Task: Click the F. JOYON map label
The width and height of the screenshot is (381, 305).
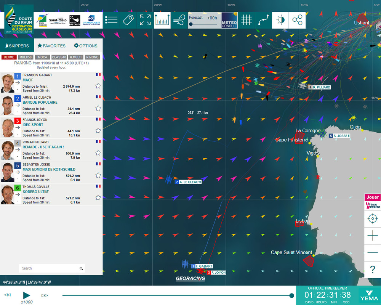Action: [216, 273]
